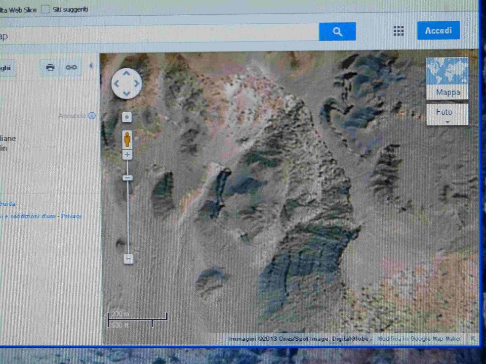Click the search input field
The height and width of the screenshot is (364, 486).
pyautogui.click(x=159, y=33)
